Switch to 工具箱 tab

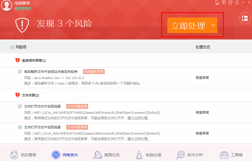231,155
